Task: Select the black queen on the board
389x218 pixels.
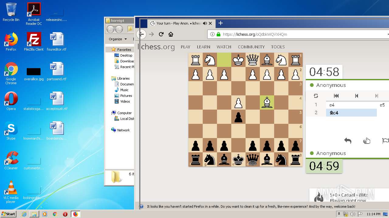Action: [253, 159]
